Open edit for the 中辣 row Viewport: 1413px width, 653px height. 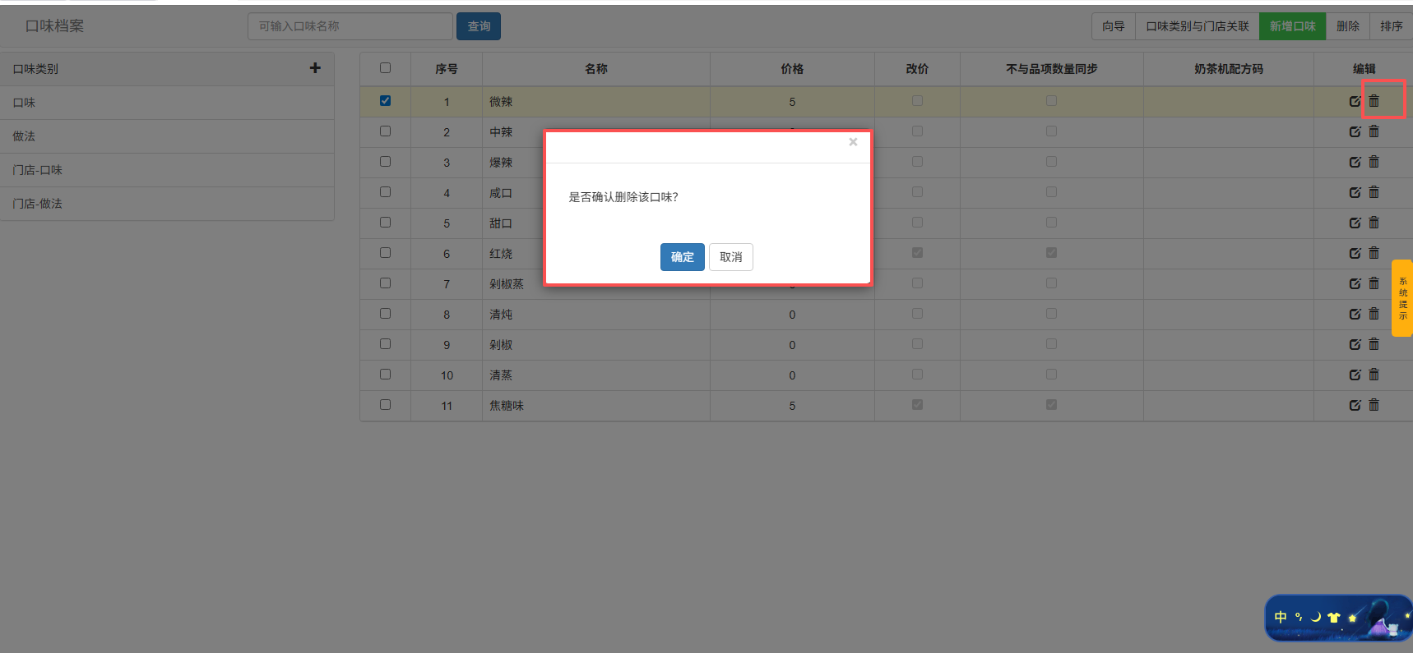pos(1355,132)
